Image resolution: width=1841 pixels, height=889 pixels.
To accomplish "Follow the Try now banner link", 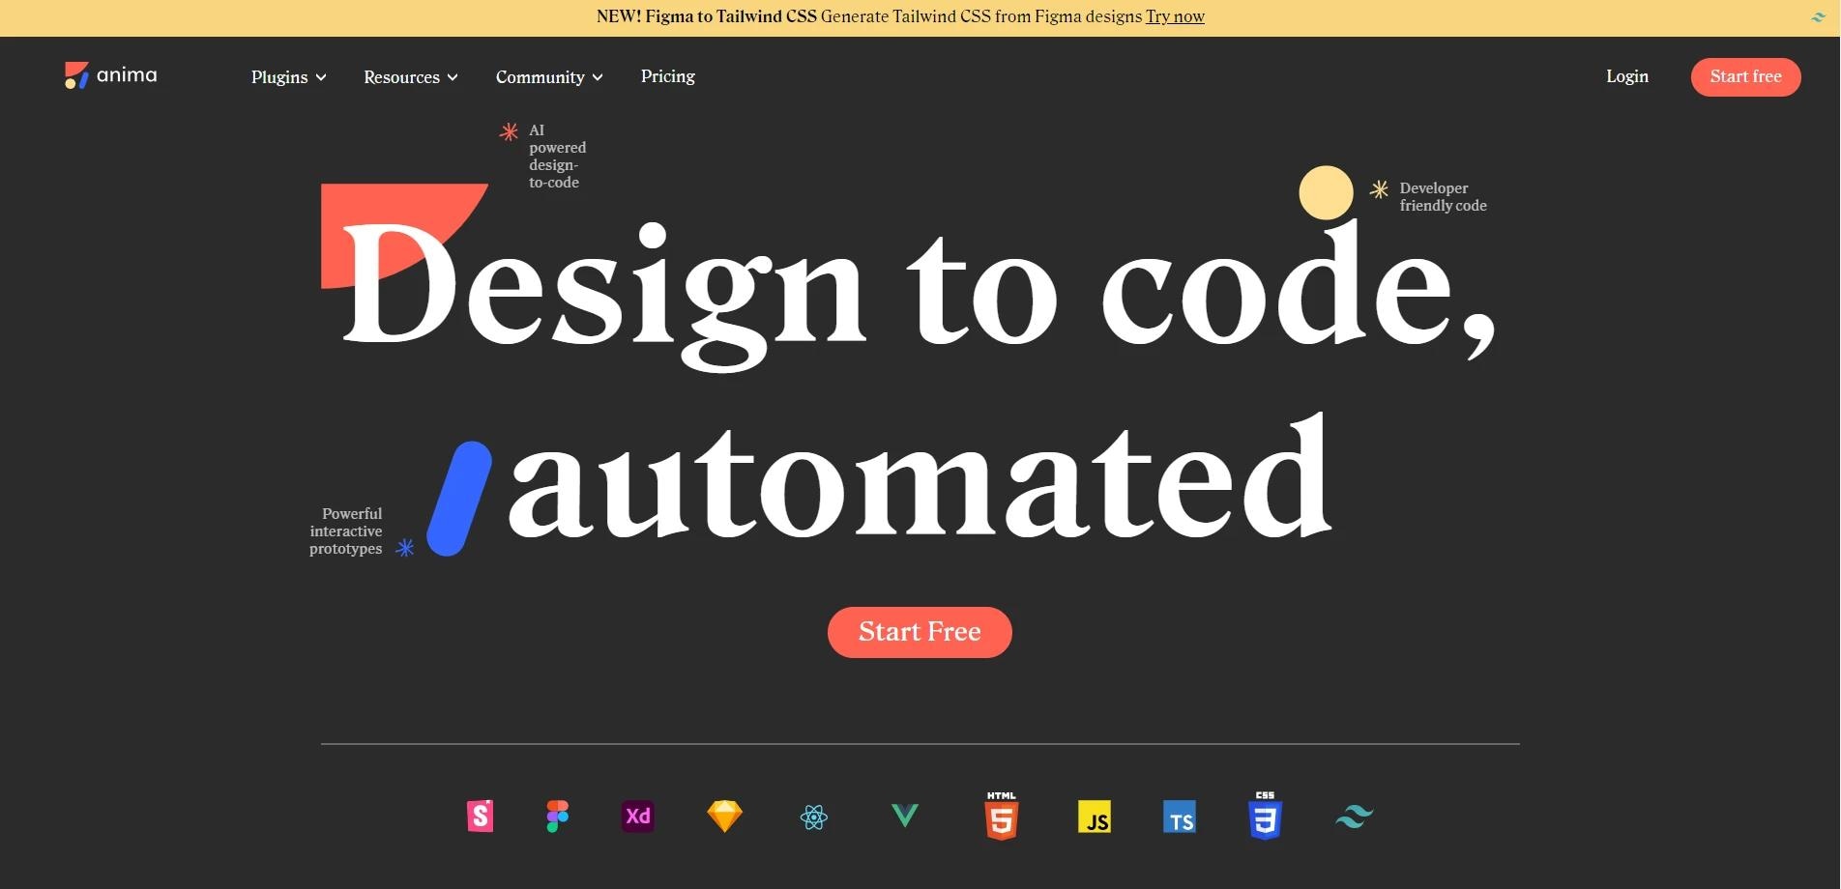I will point(1175,16).
